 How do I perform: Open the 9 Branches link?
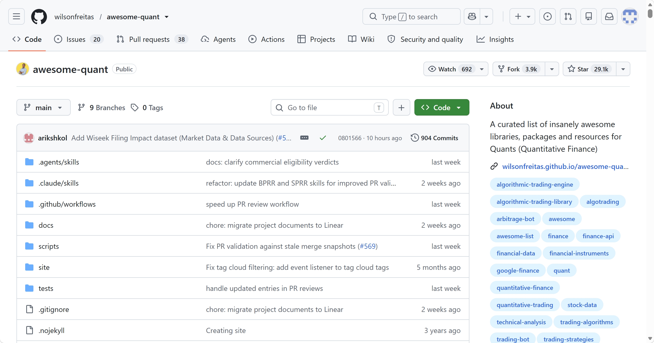102,108
